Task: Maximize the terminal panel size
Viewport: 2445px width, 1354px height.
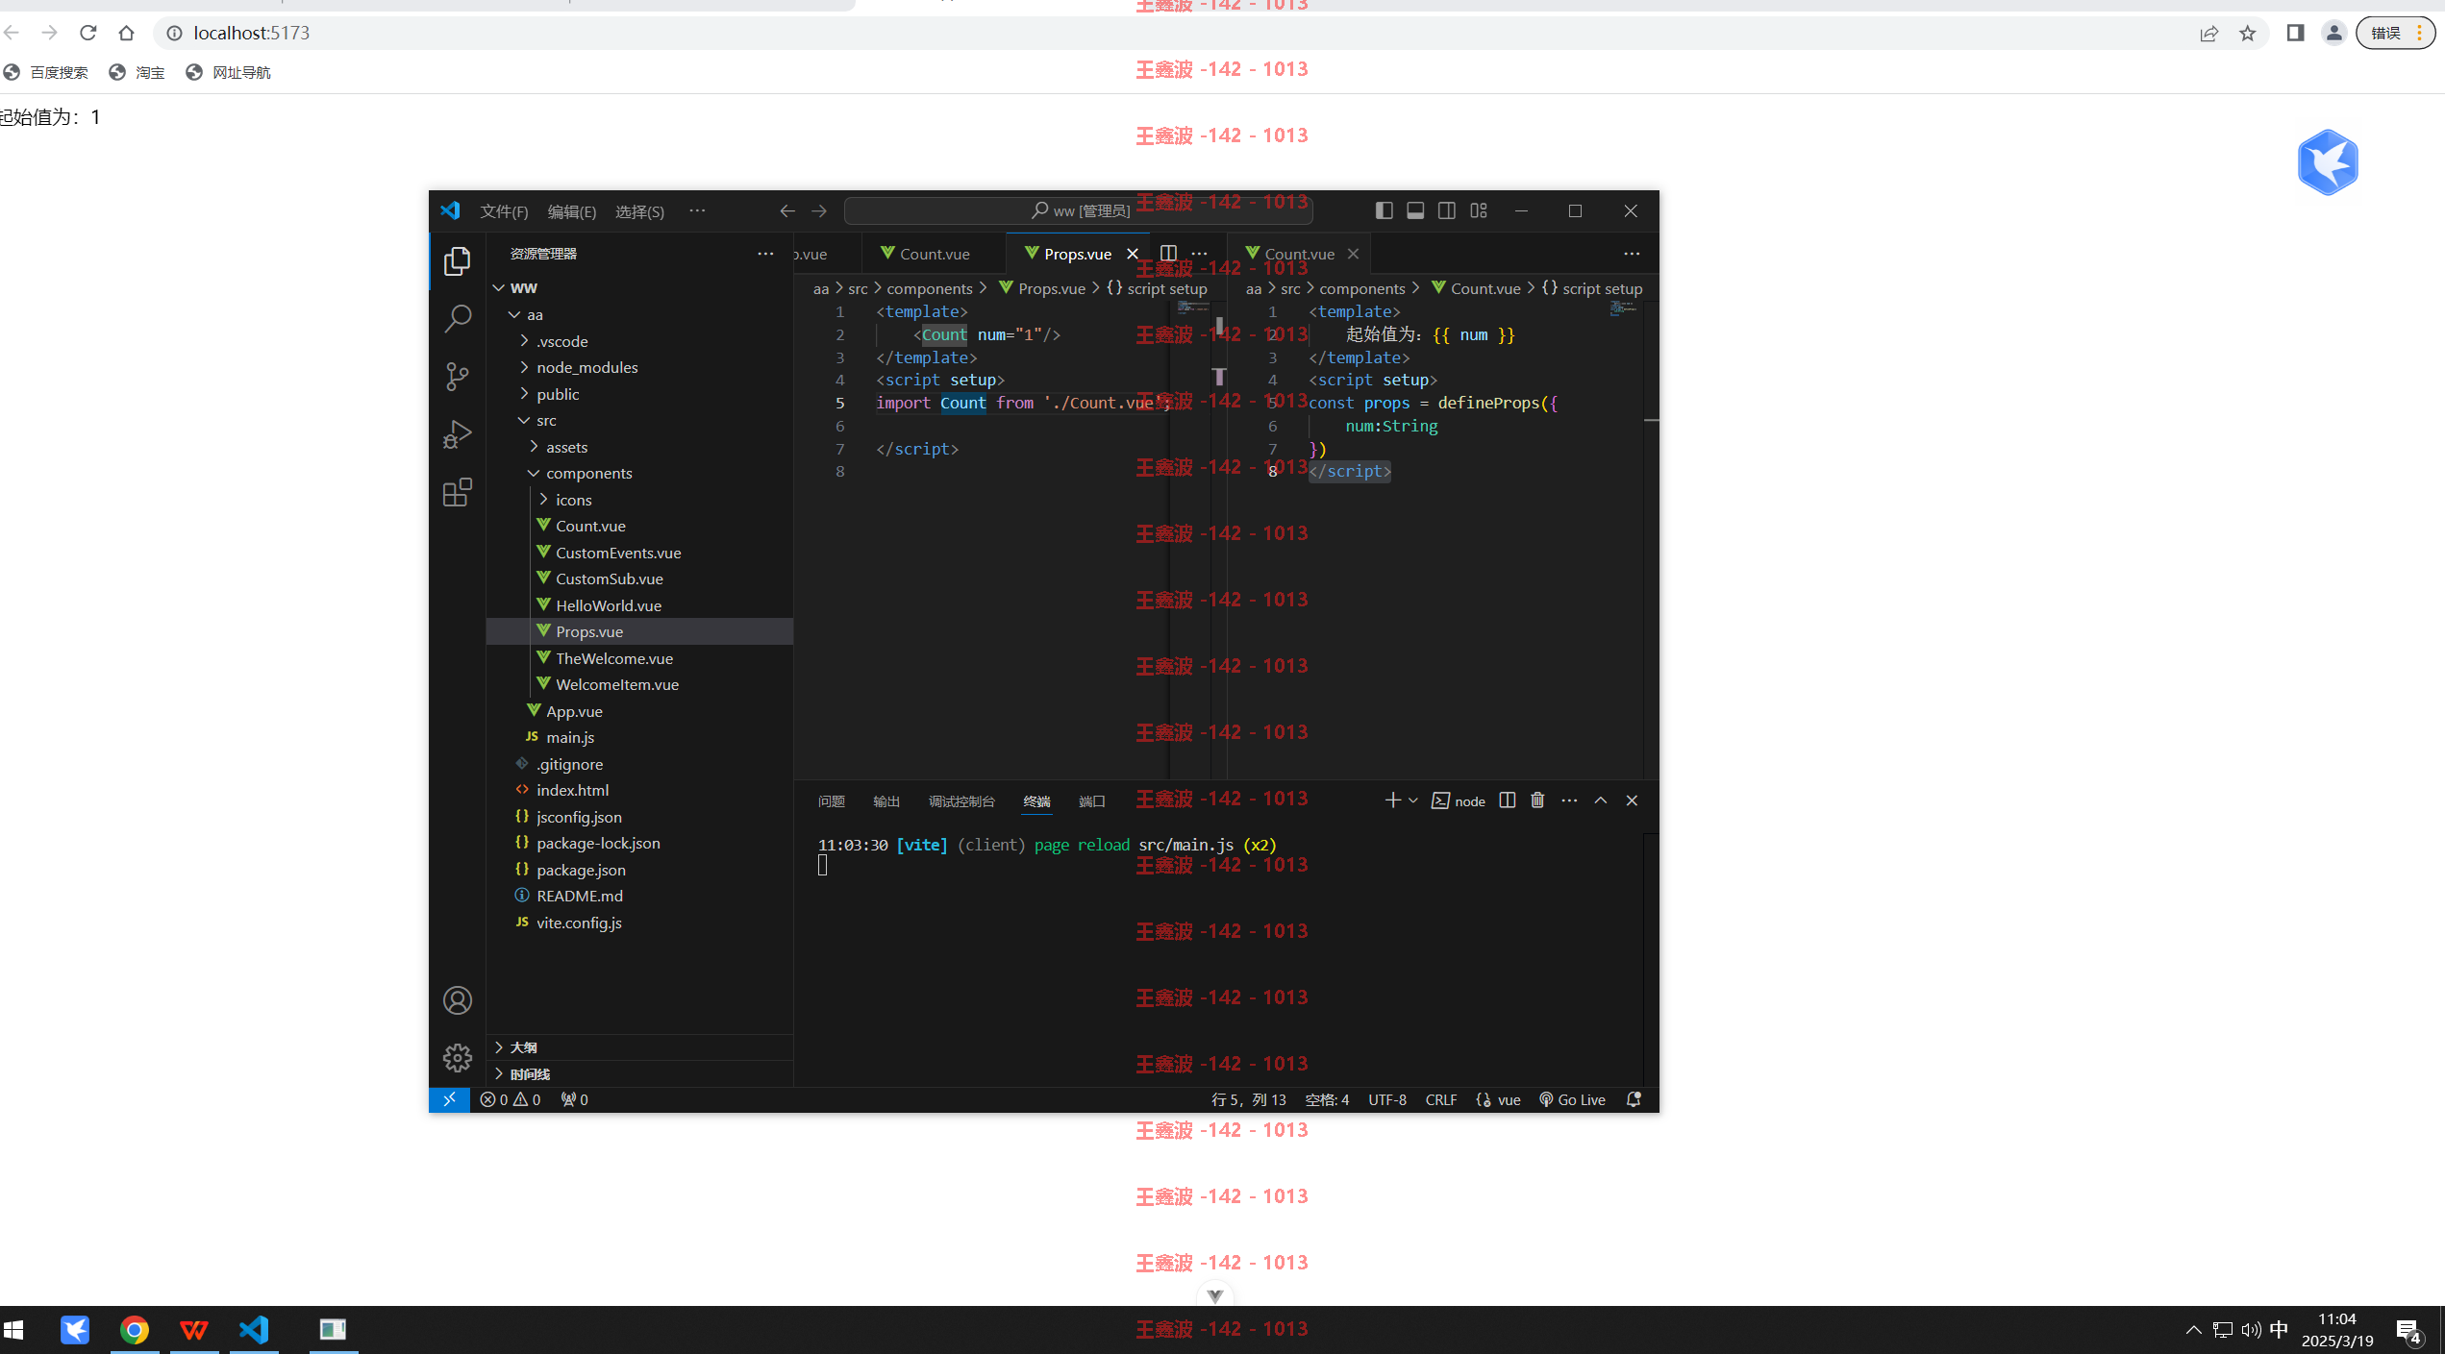Action: point(1601,800)
